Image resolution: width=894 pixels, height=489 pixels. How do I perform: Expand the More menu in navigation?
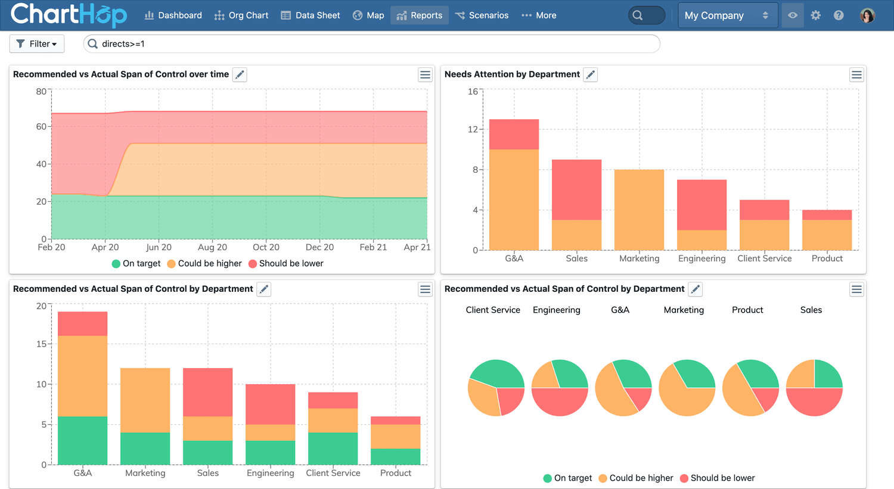[539, 15]
